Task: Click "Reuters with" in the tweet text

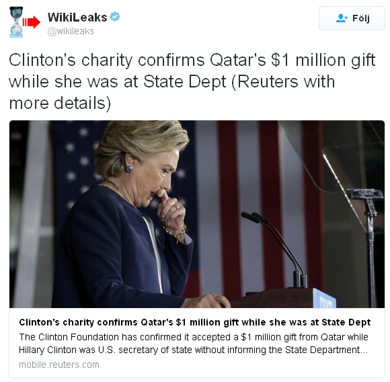Action: coord(286,82)
